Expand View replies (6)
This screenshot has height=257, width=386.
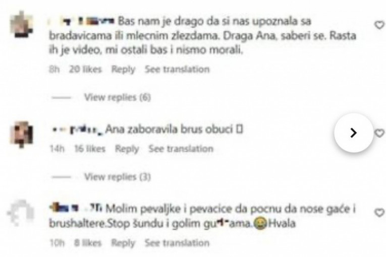click(x=118, y=97)
